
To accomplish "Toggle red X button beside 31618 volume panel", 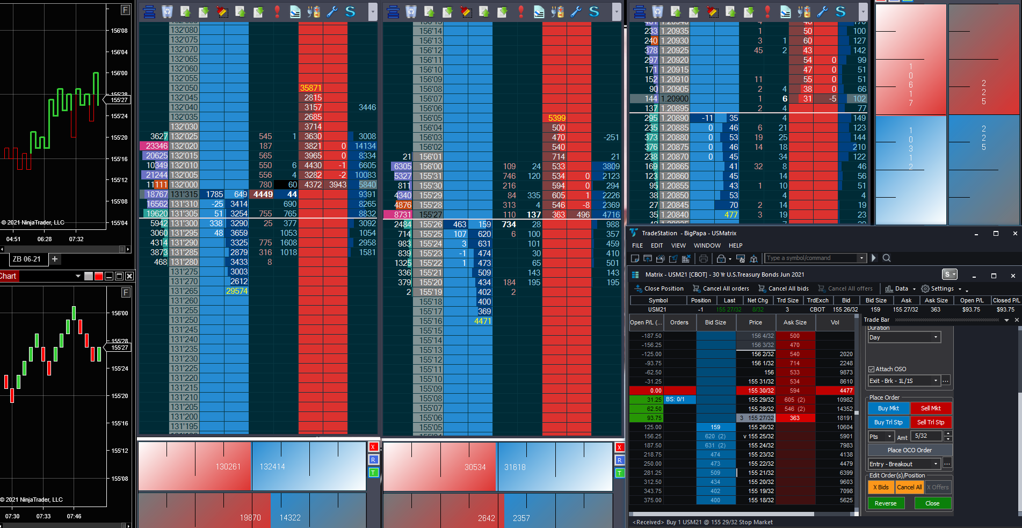I will (x=620, y=447).
